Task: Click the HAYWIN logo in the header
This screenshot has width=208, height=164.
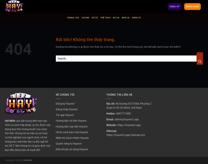Action: (x=14, y=6)
